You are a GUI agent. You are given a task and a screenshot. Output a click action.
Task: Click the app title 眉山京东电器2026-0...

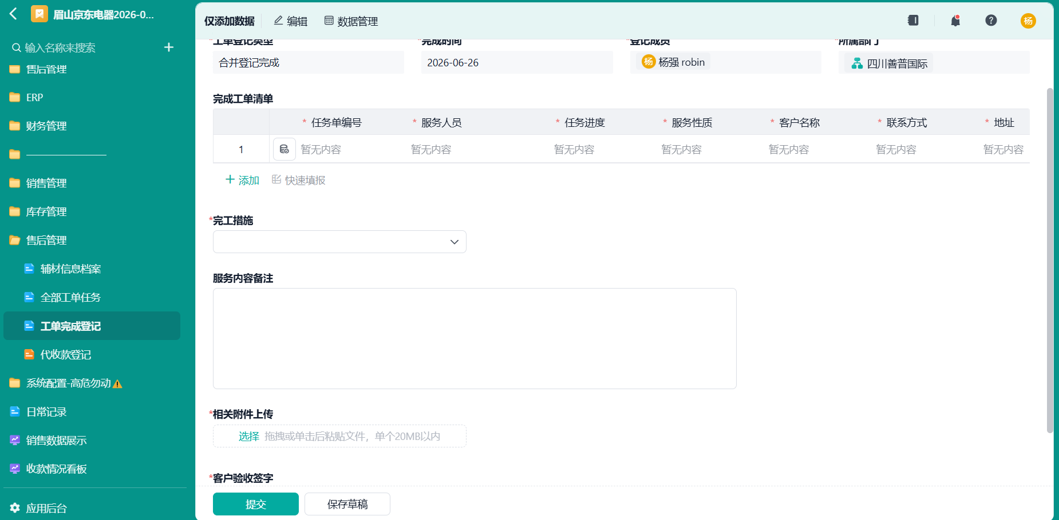[104, 14]
